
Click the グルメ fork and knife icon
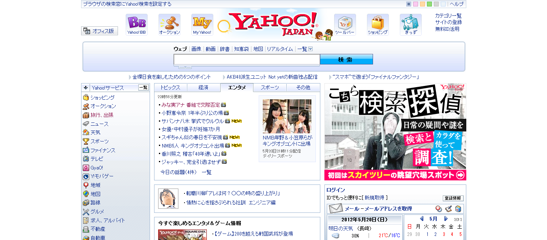click(86, 212)
